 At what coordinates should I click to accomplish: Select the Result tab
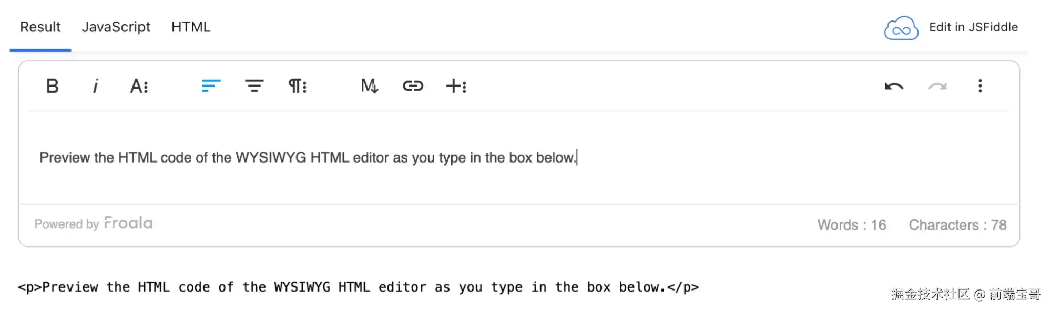[39, 27]
